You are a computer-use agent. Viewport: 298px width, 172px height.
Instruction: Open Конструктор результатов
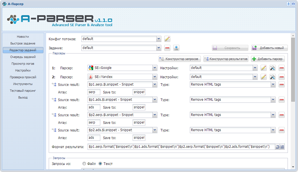226,59
